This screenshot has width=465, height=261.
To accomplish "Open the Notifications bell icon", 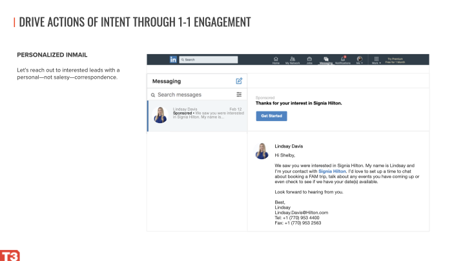I will [343, 60].
